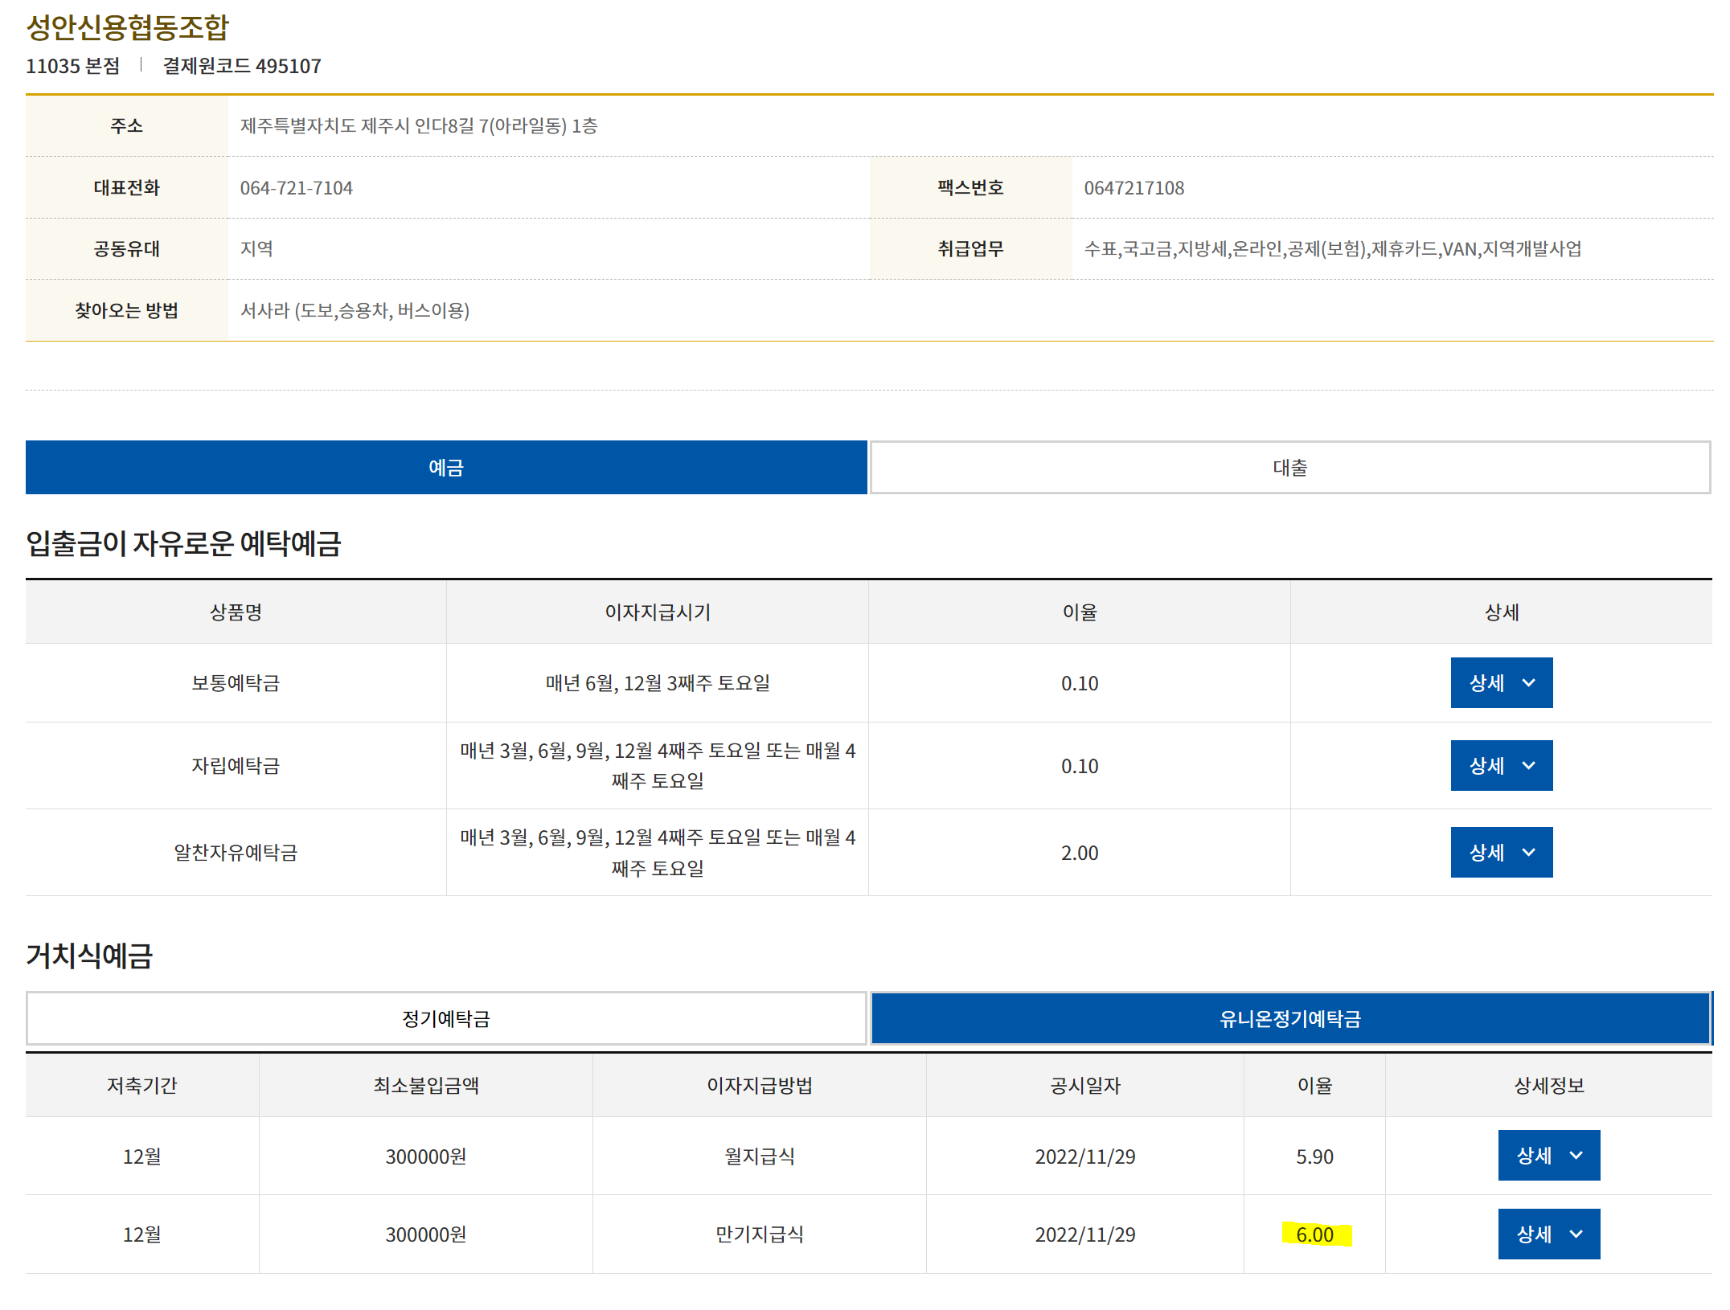Expand 상세 for 자립예탁금

(x=1501, y=765)
